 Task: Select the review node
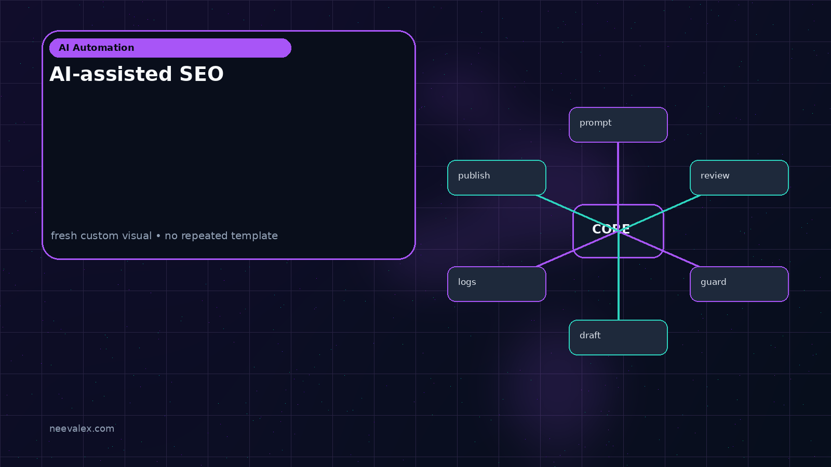(739, 177)
